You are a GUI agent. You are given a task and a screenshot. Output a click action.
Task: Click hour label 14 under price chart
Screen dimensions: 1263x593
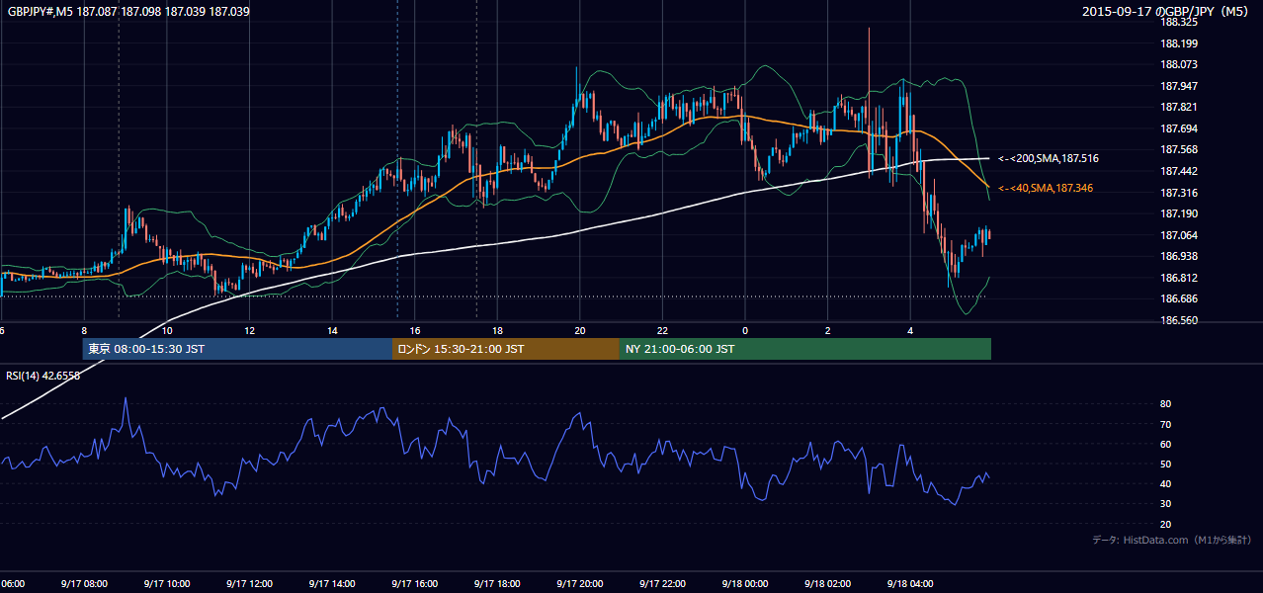click(332, 331)
